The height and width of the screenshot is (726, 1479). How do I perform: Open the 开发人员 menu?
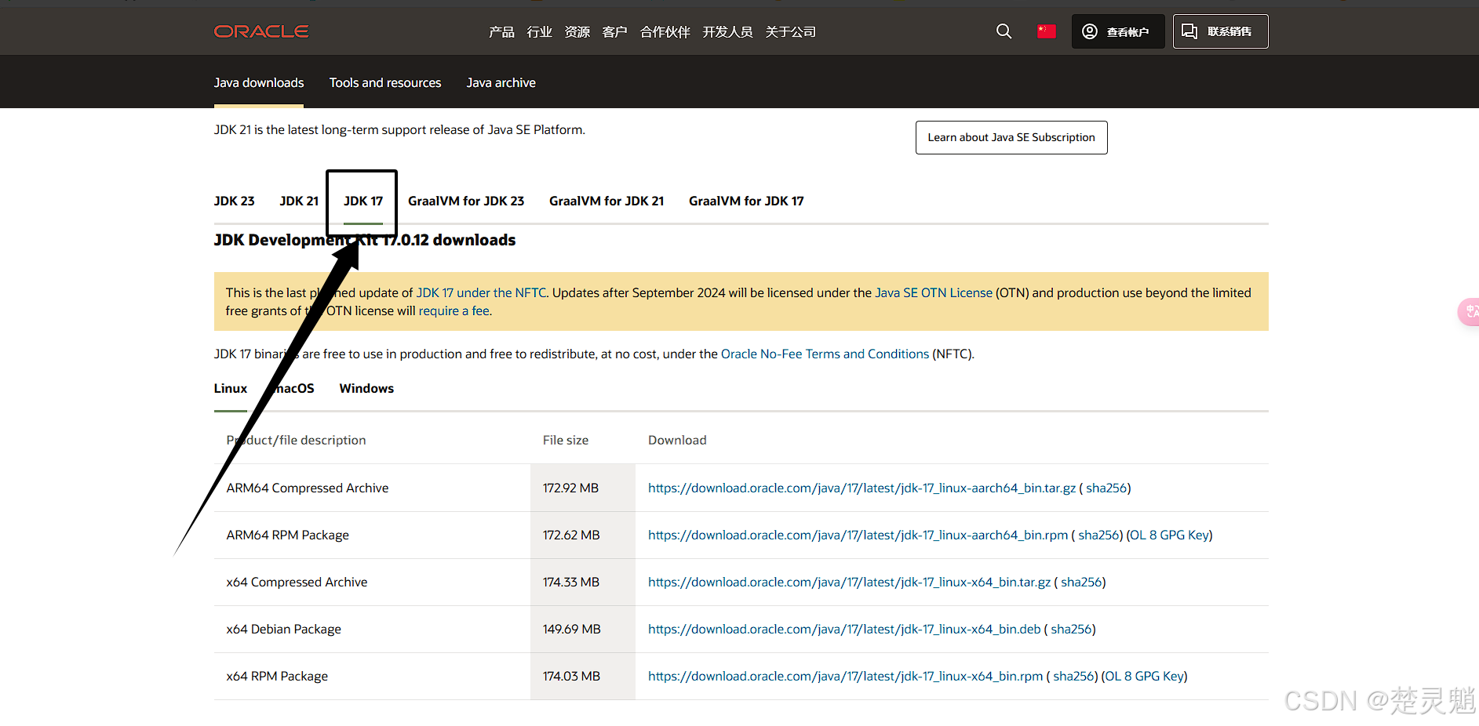coord(727,32)
